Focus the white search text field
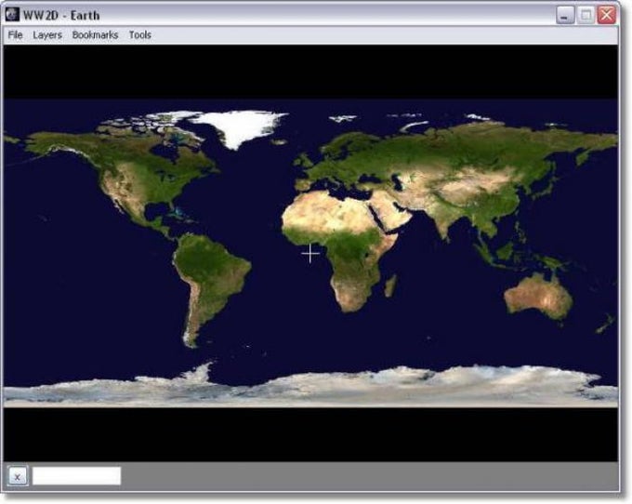Screen dimensions: 632x504 click(x=76, y=476)
